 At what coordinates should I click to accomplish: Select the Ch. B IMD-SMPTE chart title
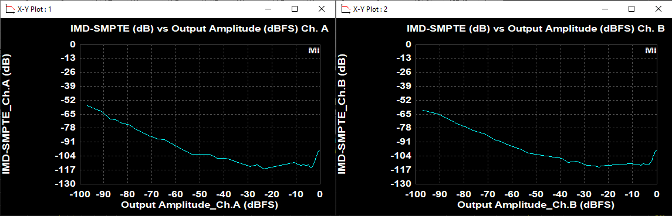coord(536,29)
